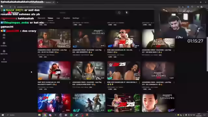Open the browser extensions puzzle icon
Image resolution: width=208 pixels, height=117 pixels.
pyautogui.click(x=192, y=7)
